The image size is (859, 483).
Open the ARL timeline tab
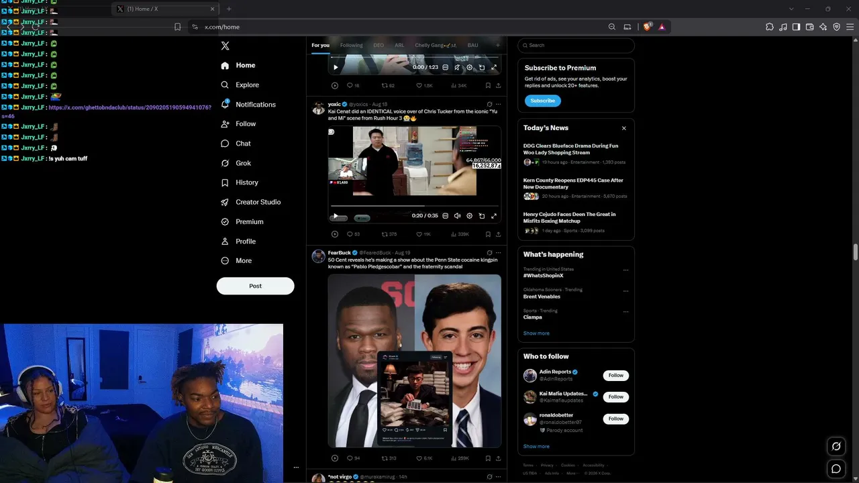point(399,46)
